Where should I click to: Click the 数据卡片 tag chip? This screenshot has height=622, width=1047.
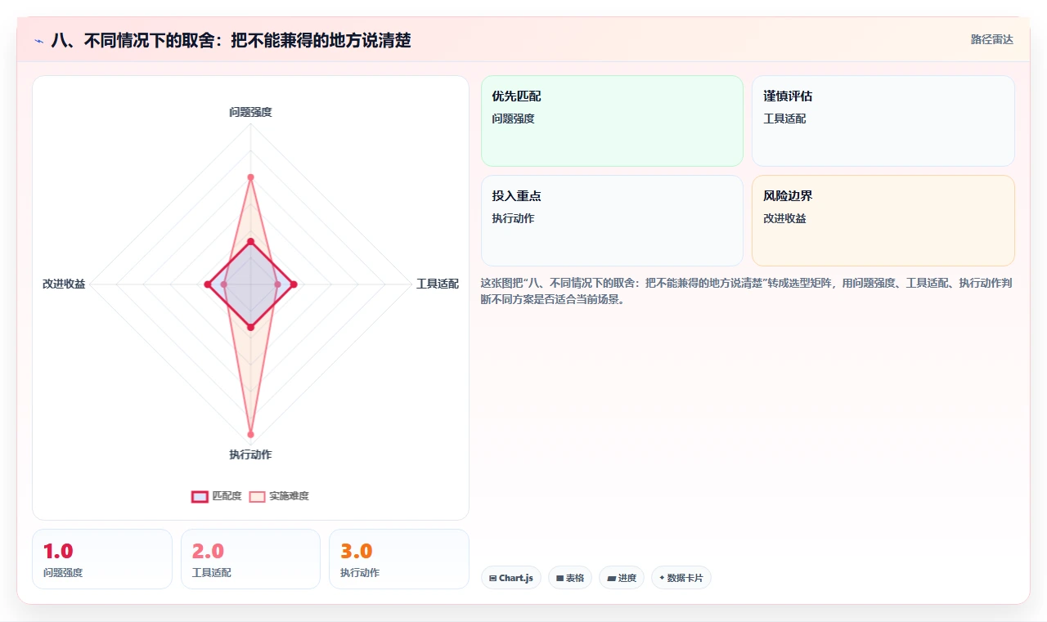coord(681,578)
